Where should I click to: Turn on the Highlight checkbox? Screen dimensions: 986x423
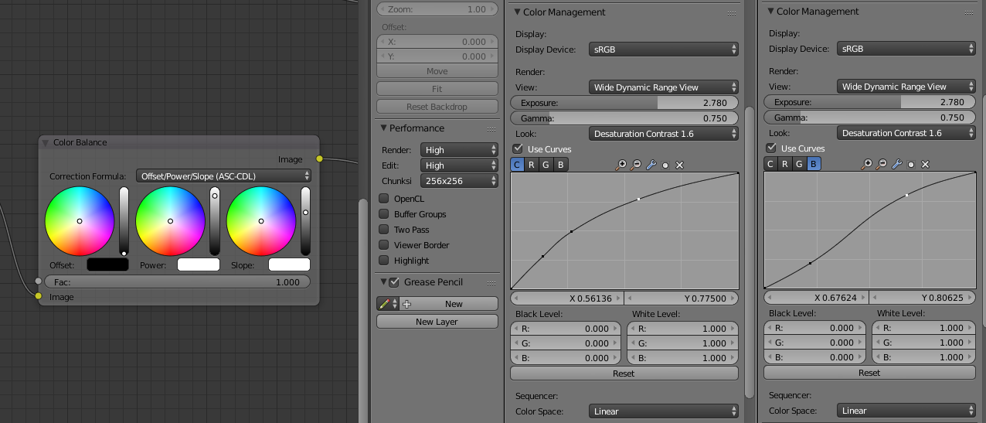pyautogui.click(x=383, y=261)
